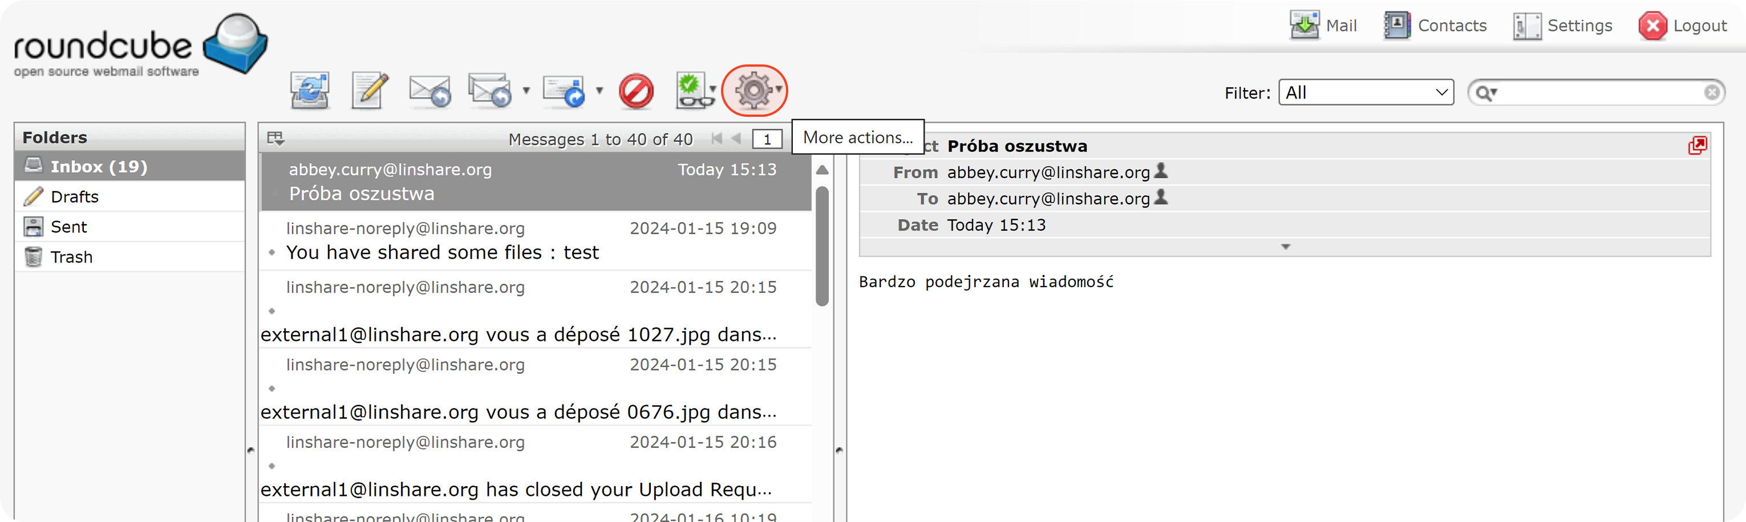This screenshot has height=522, width=1746.
Task: Open message about 0676.jpg deposit
Action: (x=536, y=386)
